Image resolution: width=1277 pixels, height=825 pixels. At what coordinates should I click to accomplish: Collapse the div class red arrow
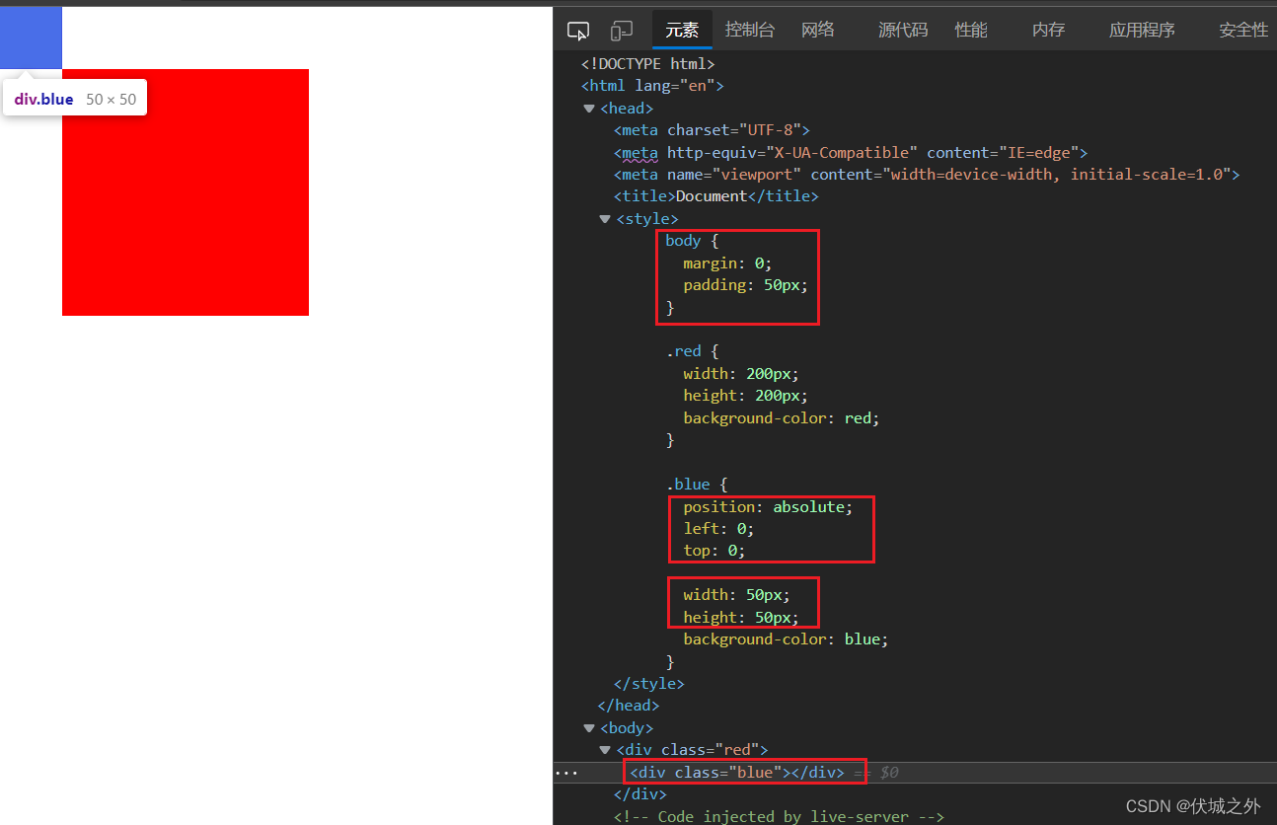605,750
